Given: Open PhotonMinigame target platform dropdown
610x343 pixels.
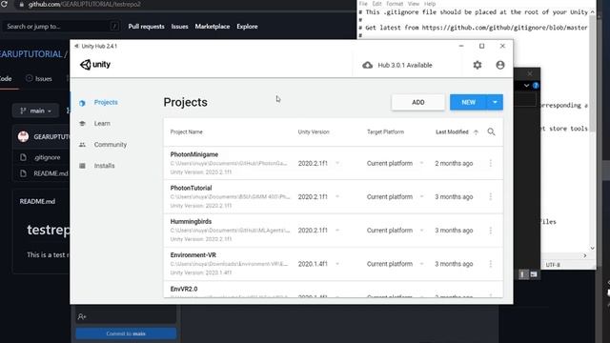Looking at the screenshot, I should (421, 163).
